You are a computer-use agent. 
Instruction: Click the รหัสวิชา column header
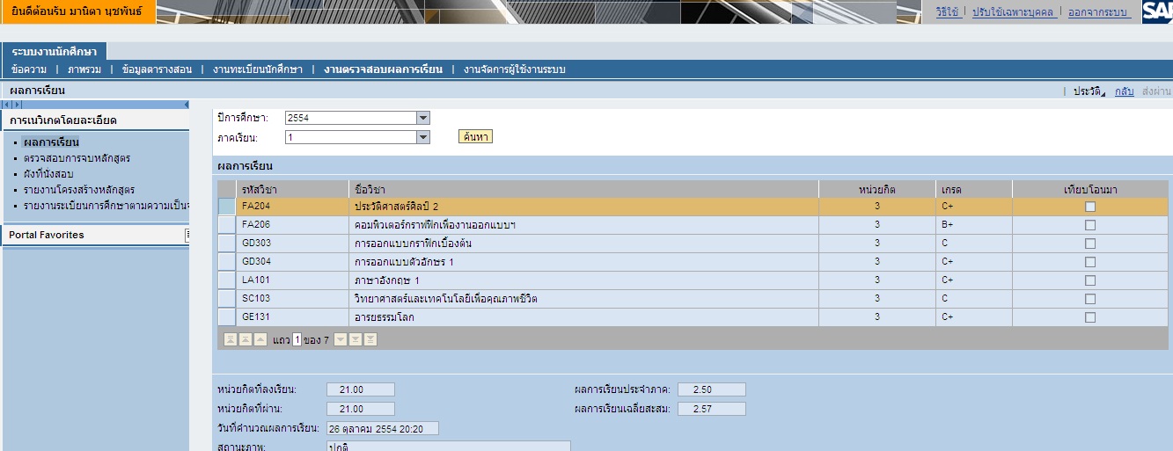point(292,189)
